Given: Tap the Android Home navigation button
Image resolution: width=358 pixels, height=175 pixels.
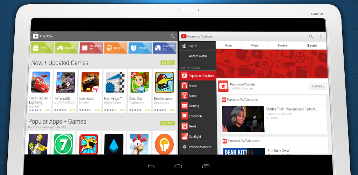Looking at the screenshot, I should (178, 166).
